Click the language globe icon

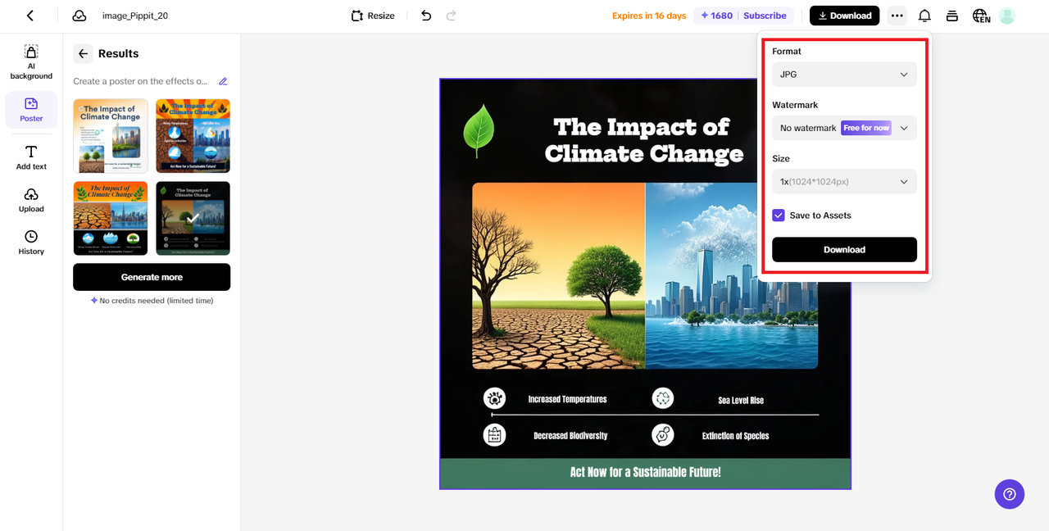point(981,16)
